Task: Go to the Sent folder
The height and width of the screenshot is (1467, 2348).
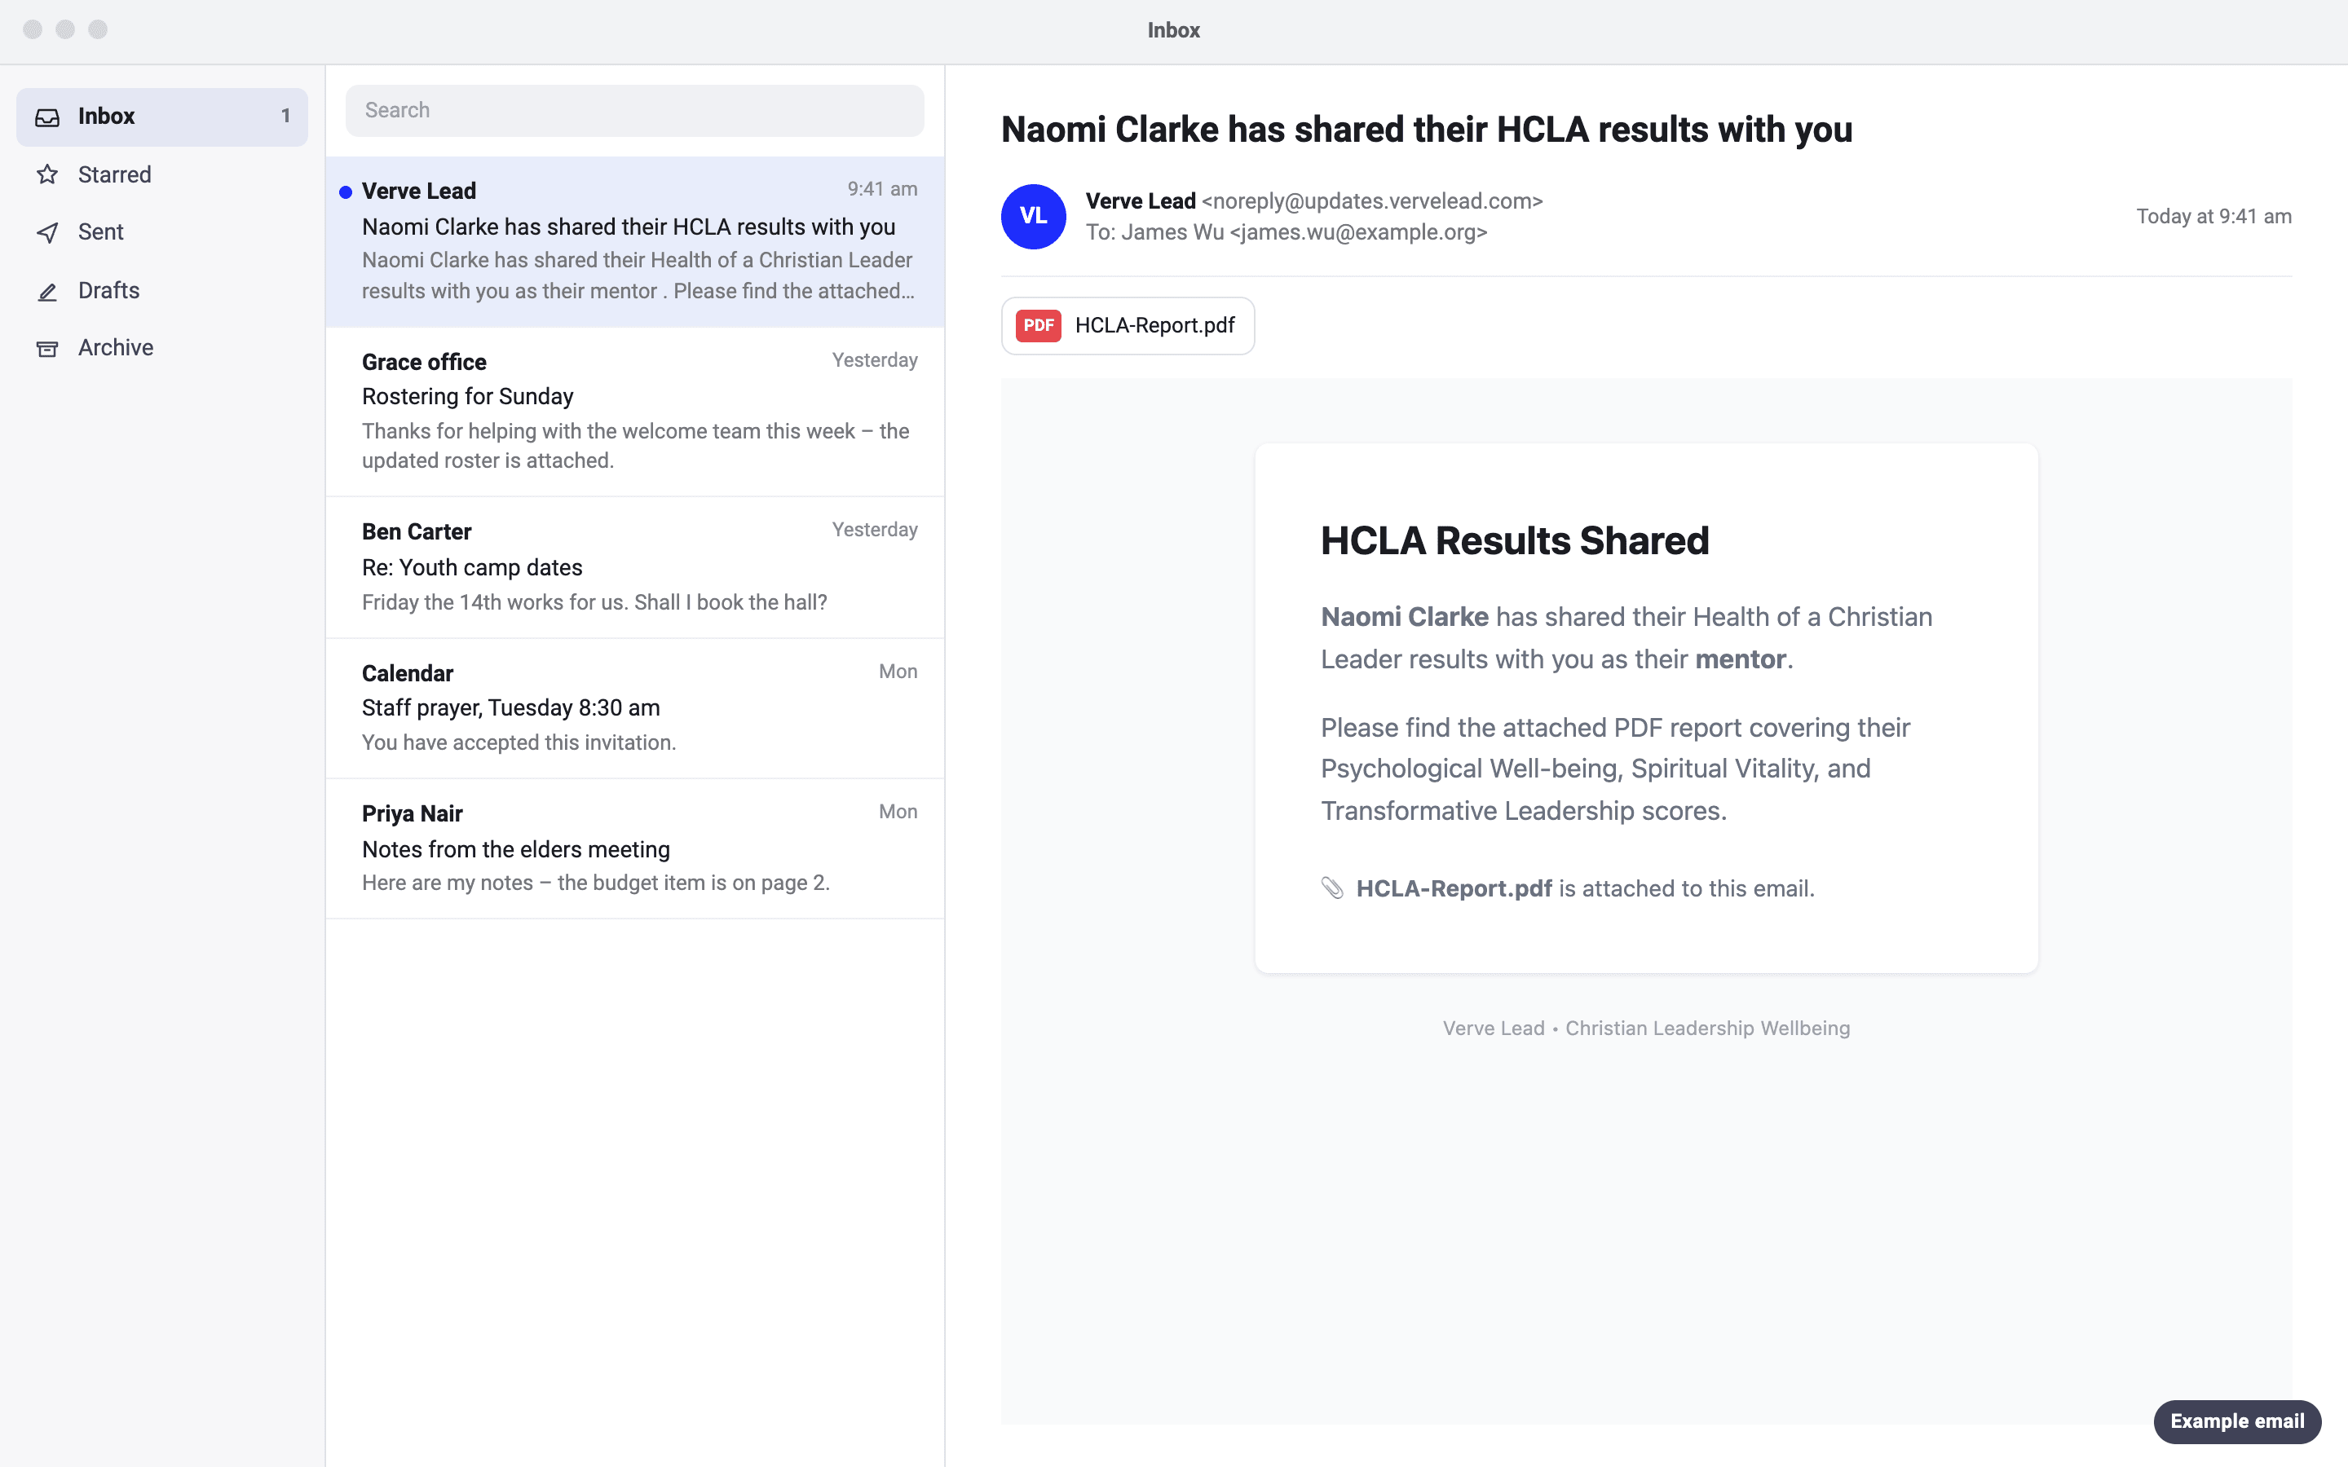Action: coord(162,233)
